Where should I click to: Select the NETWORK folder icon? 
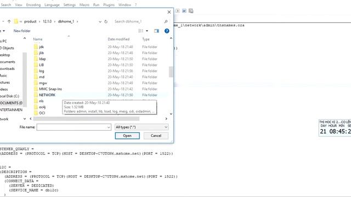pyautogui.click(x=36, y=95)
